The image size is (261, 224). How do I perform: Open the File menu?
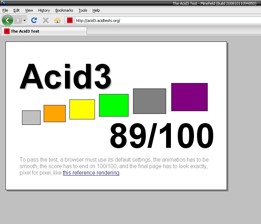tap(5, 10)
